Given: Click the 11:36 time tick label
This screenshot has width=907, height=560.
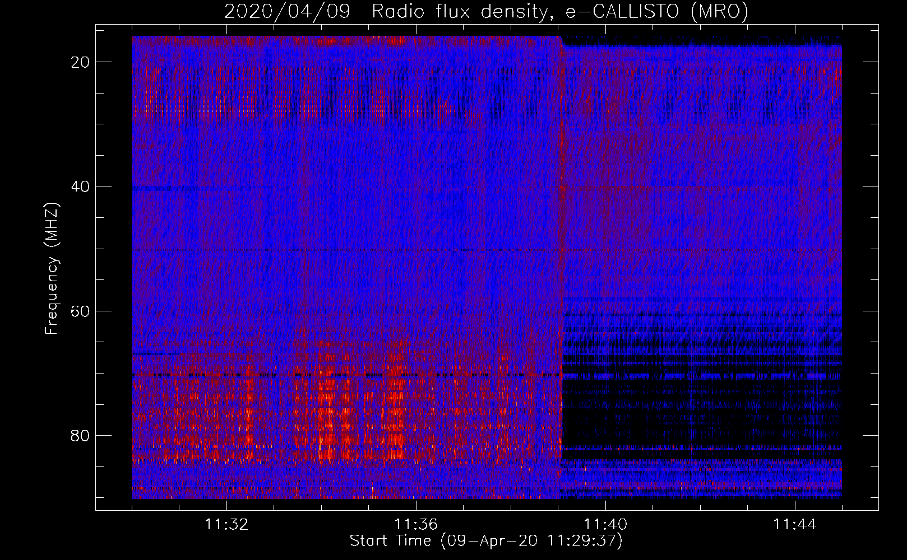Looking at the screenshot, I should [416, 525].
